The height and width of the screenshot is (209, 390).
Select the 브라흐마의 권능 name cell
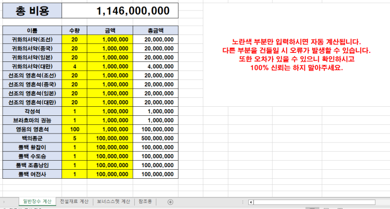[x=32, y=120]
